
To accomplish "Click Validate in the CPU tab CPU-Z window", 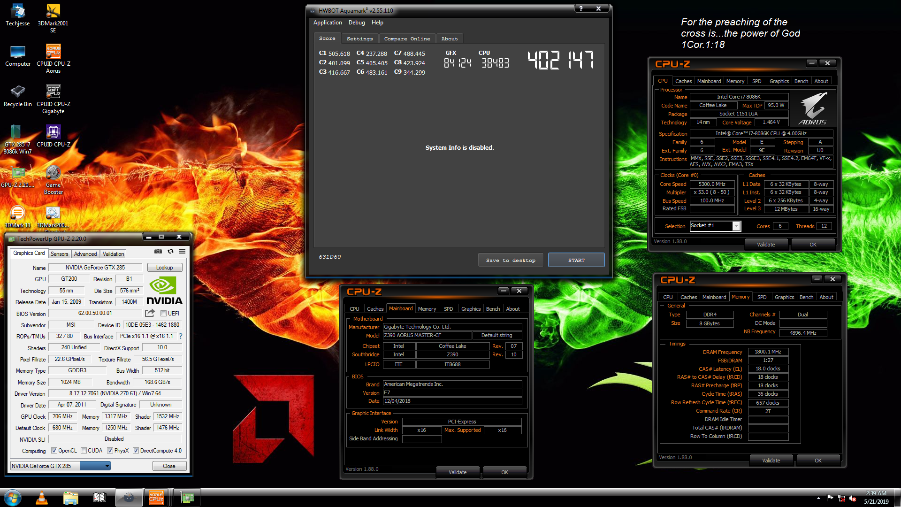I will pyautogui.click(x=766, y=245).
